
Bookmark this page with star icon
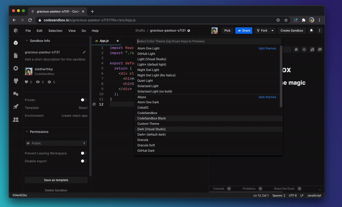click(286, 20)
